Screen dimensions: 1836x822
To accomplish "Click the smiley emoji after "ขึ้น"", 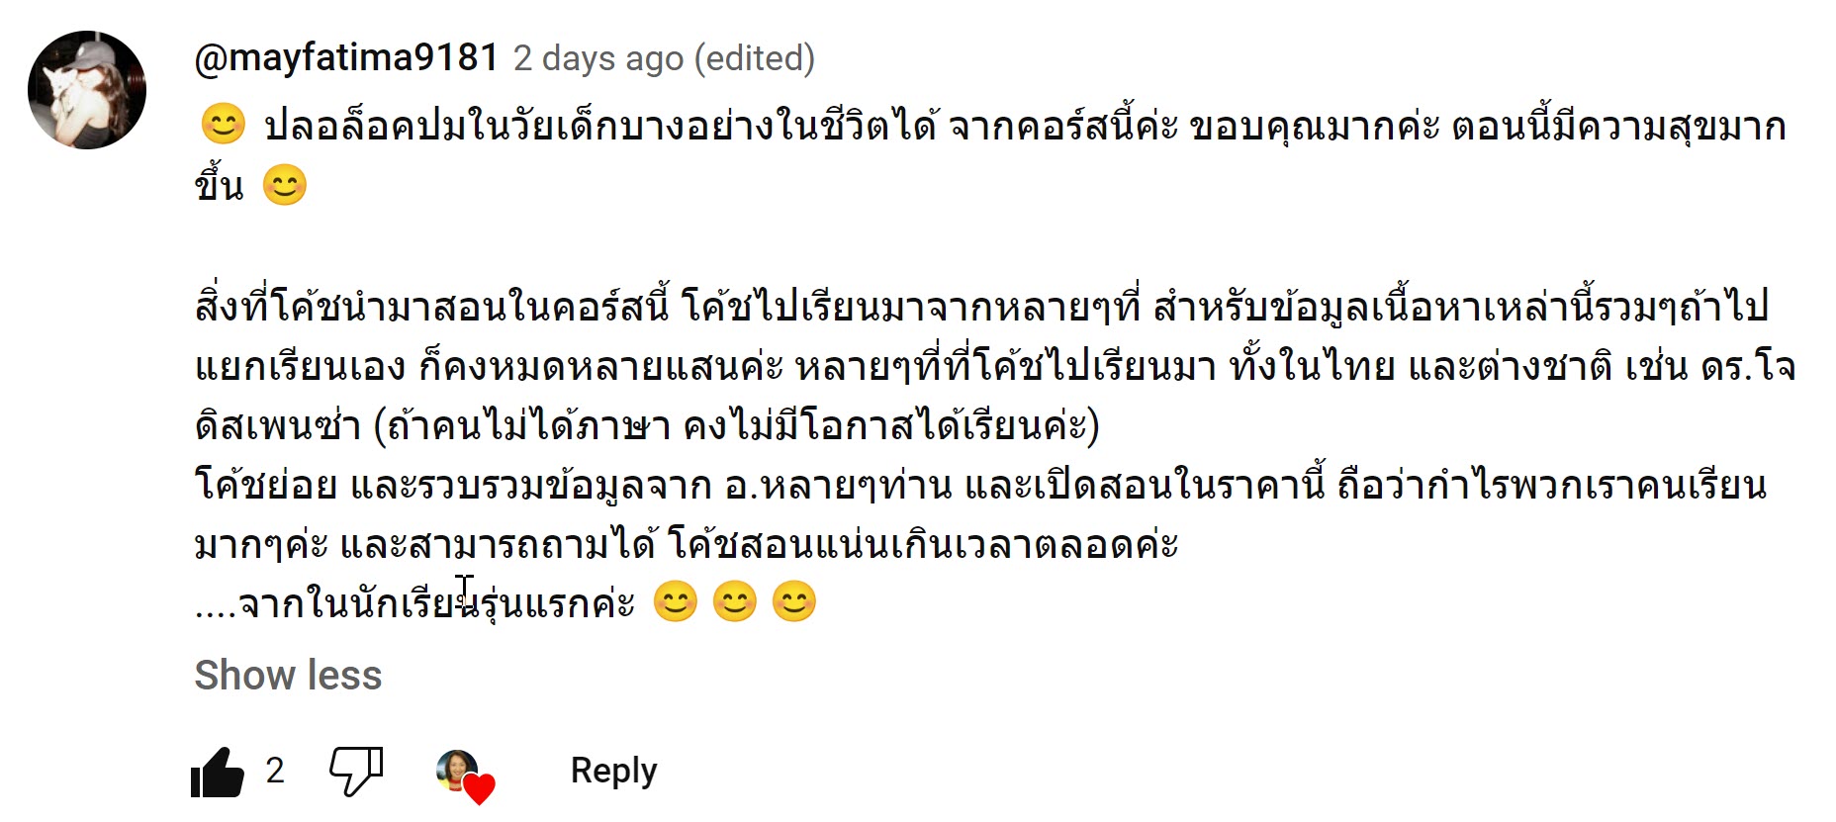I will coord(285,185).
